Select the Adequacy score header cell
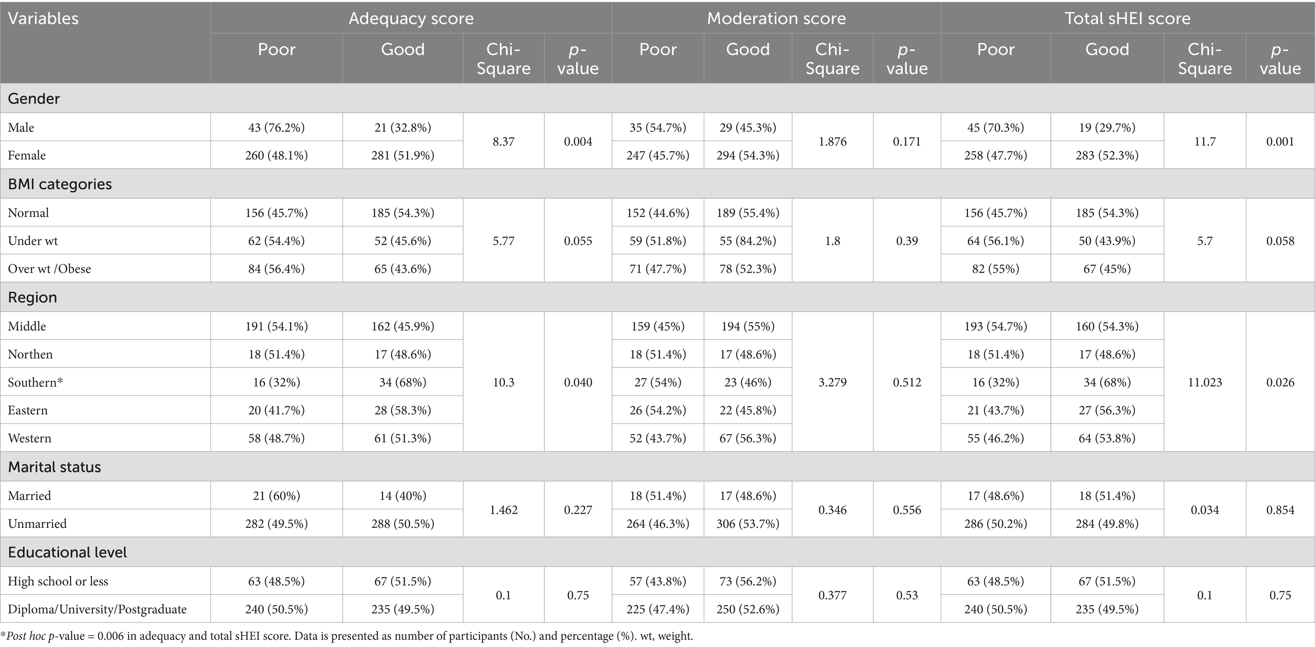Image resolution: width=1315 pixels, height=647 pixels. [411, 19]
